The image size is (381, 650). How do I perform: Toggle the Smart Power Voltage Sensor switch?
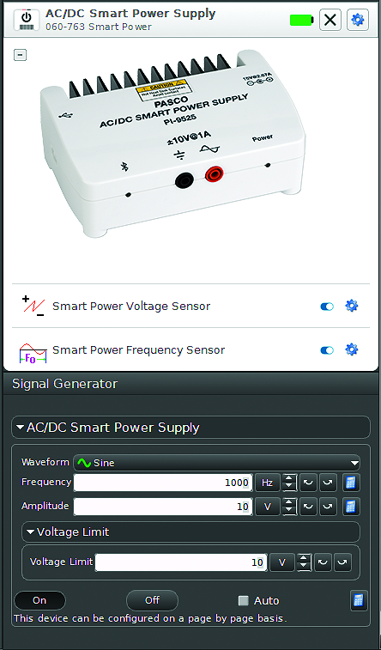coord(327,307)
